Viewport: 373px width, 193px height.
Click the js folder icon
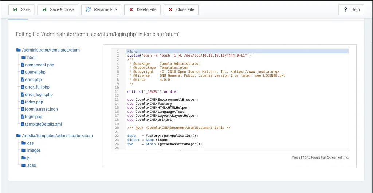tap(24, 158)
